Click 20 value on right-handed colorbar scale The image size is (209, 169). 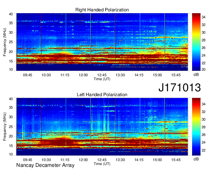point(203,69)
